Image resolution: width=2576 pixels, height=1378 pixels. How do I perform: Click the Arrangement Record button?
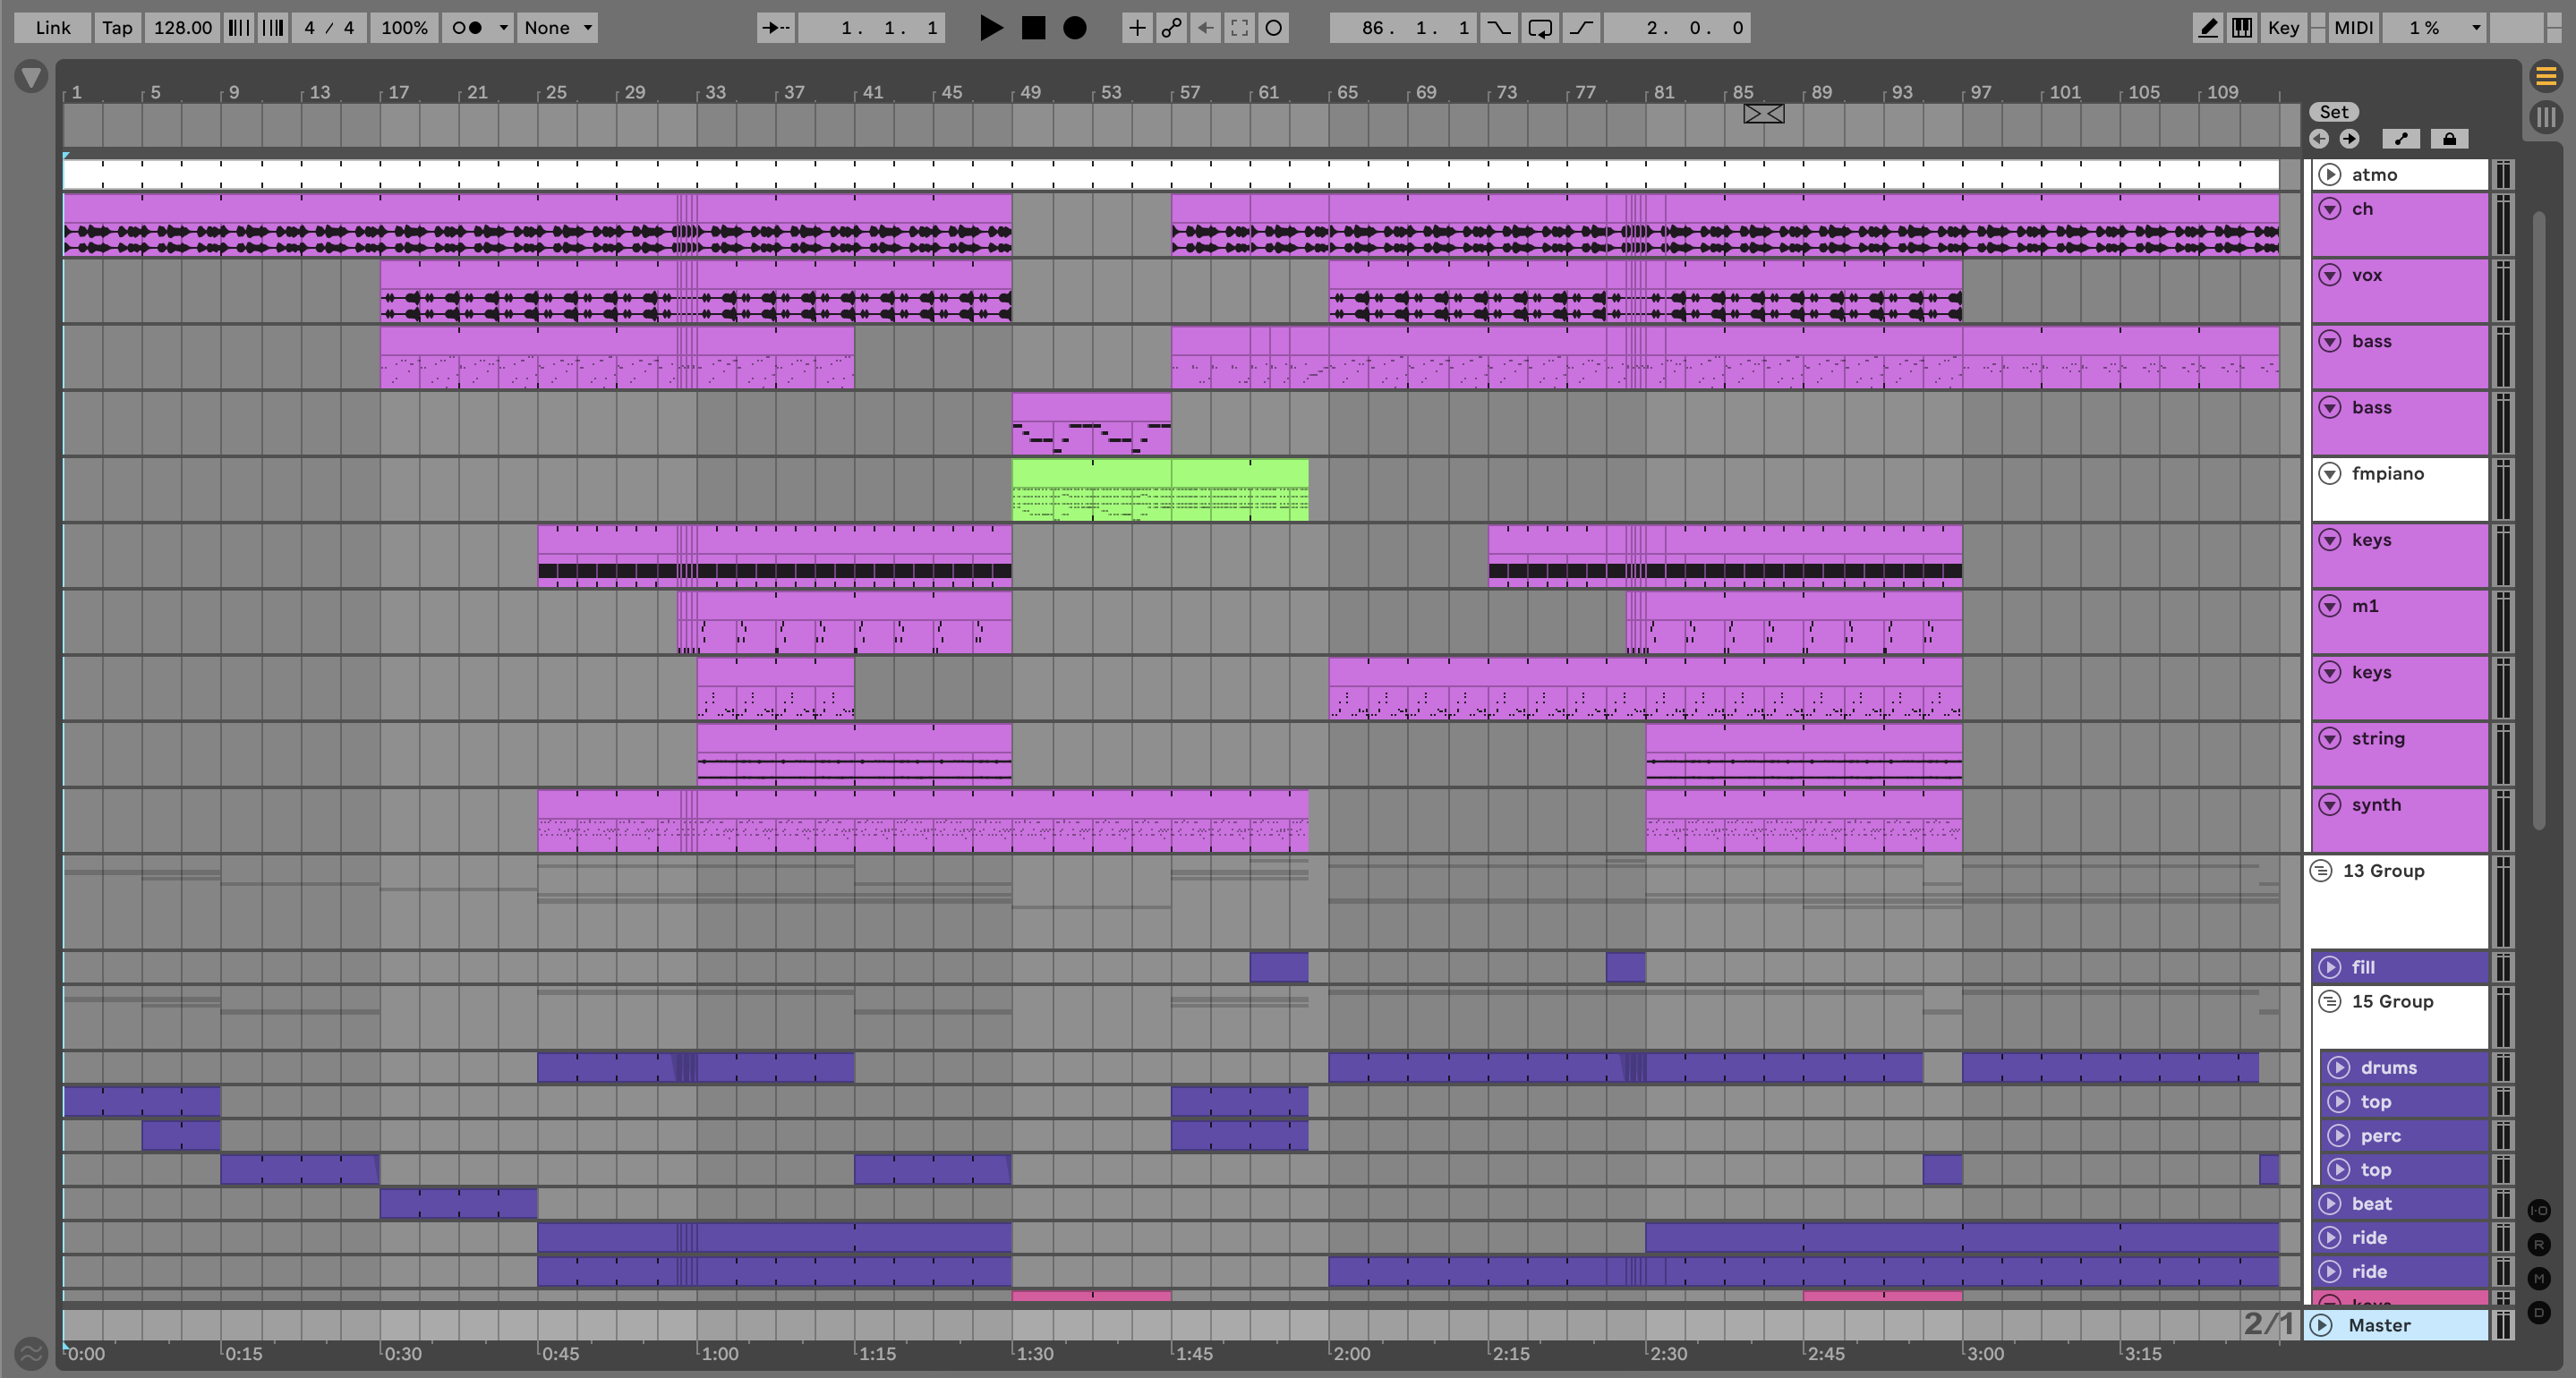(1074, 28)
